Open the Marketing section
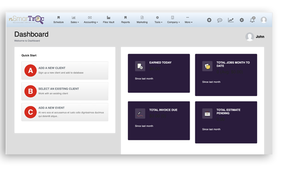The height and width of the screenshot is (193, 289). pyautogui.click(x=142, y=20)
